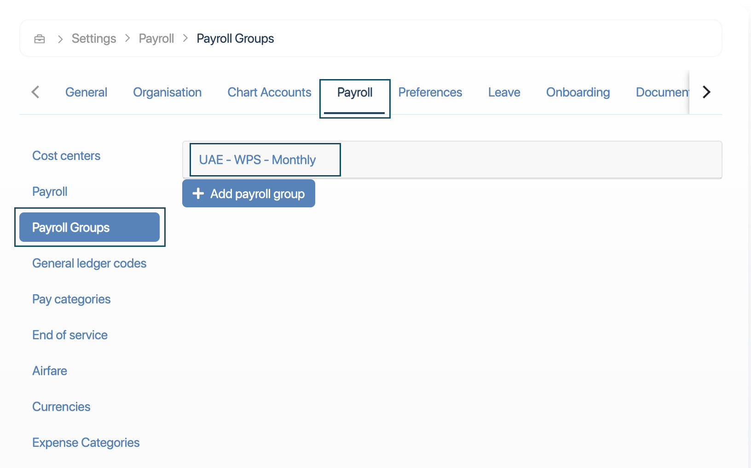This screenshot has height=468, width=751.
Task: Select Expense Categories in the sidebar
Action: point(86,443)
